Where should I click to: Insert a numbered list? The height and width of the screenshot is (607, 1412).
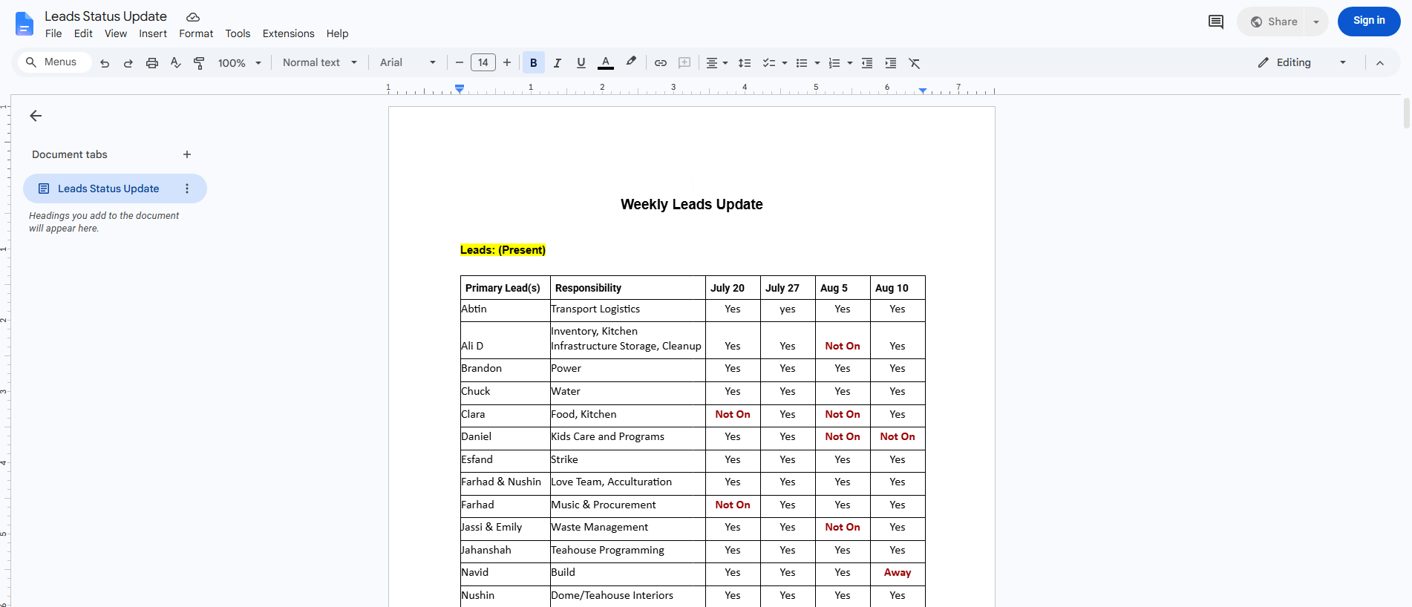click(834, 63)
